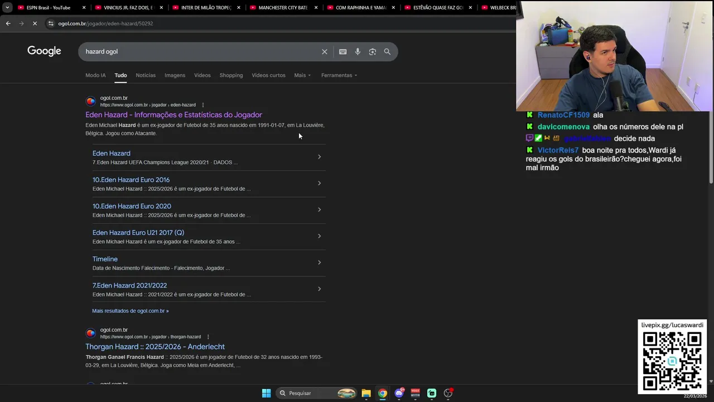Screen dimensions: 714x402
Task: Click the Chrome taskbar icon
Action: tap(382, 393)
